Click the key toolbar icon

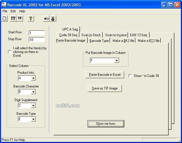pos(46,18)
